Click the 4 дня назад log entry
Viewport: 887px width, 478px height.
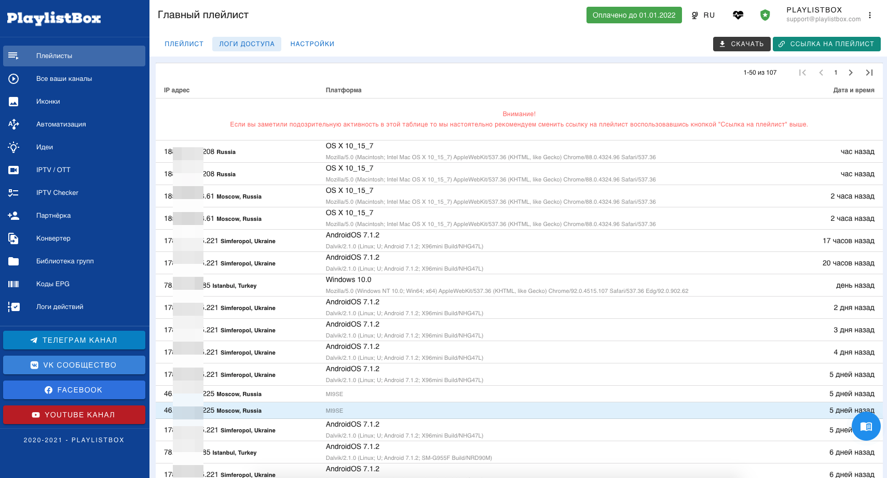(519, 352)
